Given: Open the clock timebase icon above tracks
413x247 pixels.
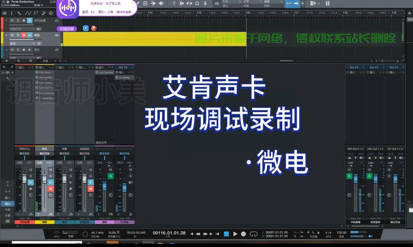Looking at the screenshot, I should (51, 13).
